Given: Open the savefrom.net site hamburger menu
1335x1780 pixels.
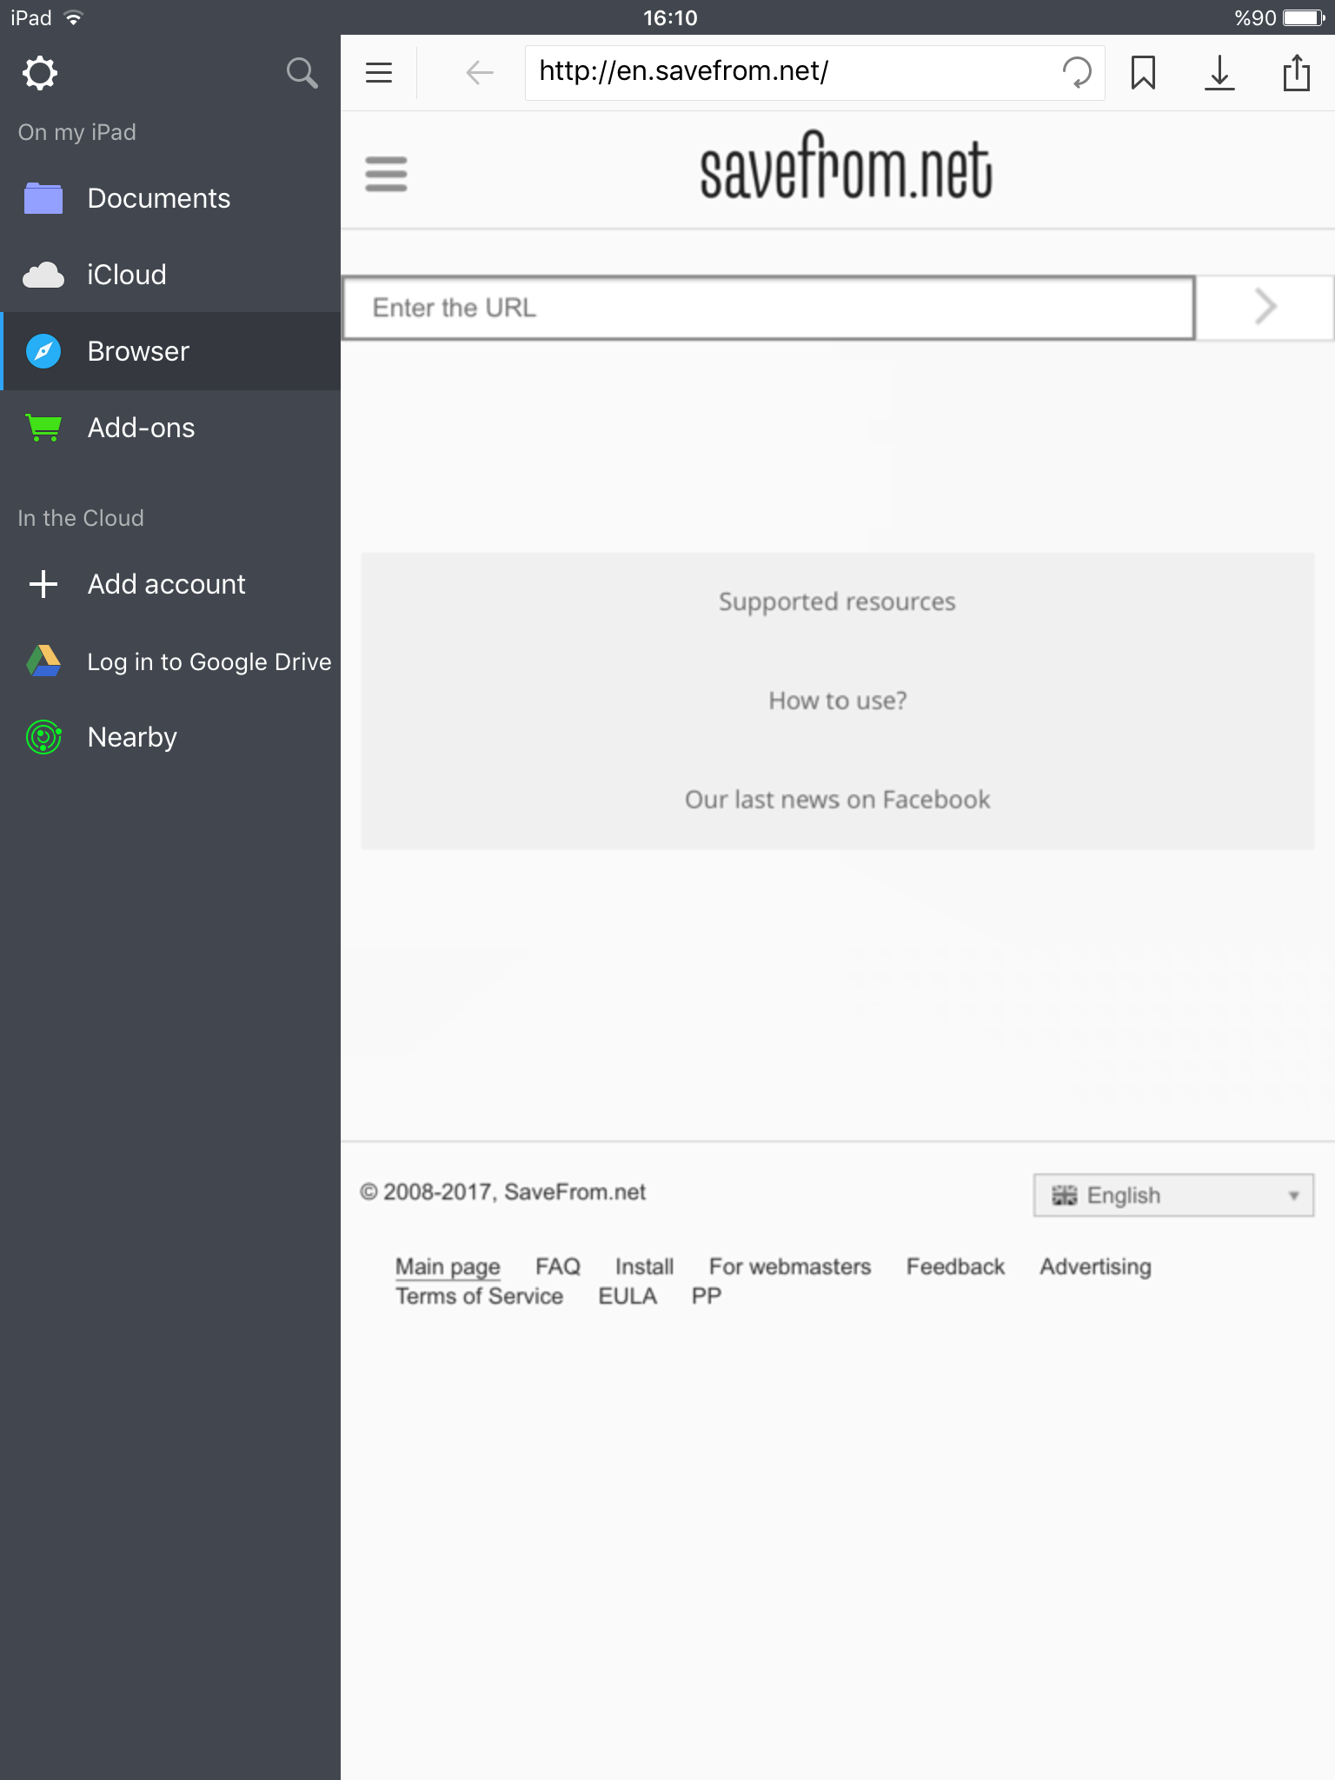Looking at the screenshot, I should tap(386, 174).
